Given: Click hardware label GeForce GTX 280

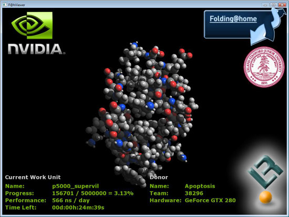Looking at the screenshot, I should 210,200.
